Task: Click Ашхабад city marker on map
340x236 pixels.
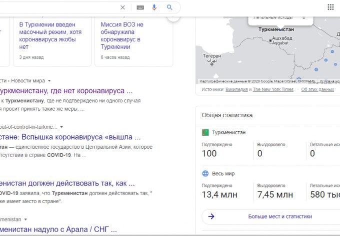Action: point(270,40)
